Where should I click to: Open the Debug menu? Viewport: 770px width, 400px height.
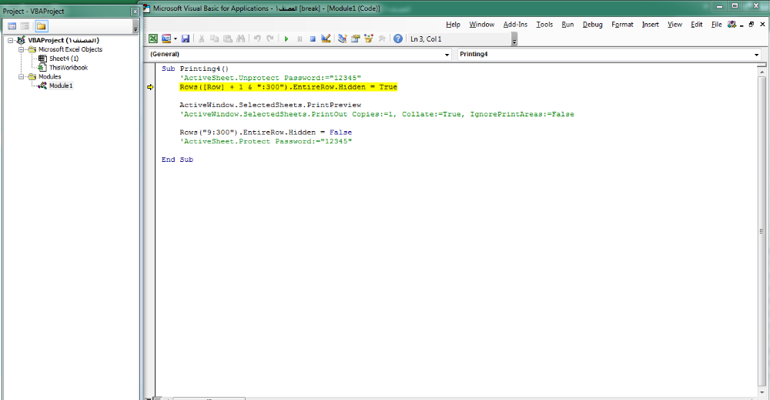pyautogui.click(x=592, y=24)
